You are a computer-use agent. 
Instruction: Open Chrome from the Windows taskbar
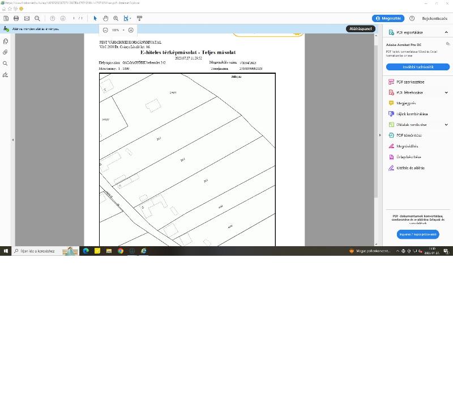[121, 251]
